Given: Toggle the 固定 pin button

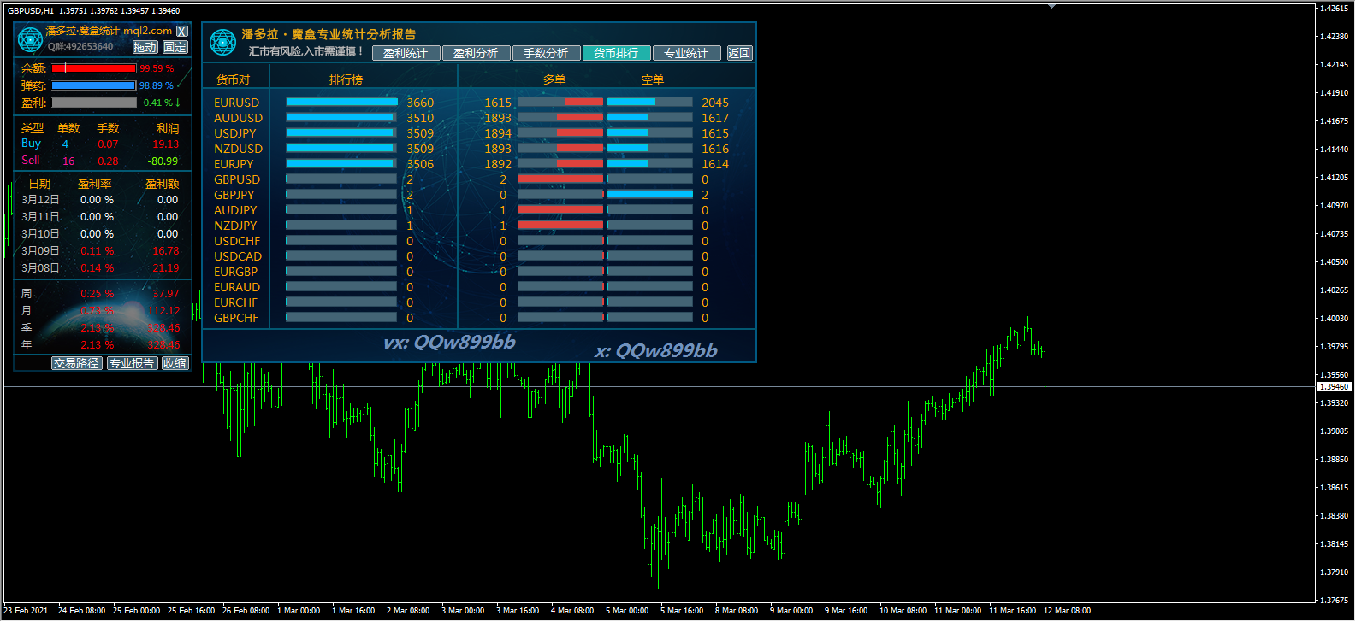Looking at the screenshot, I should [x=175, y=47].
